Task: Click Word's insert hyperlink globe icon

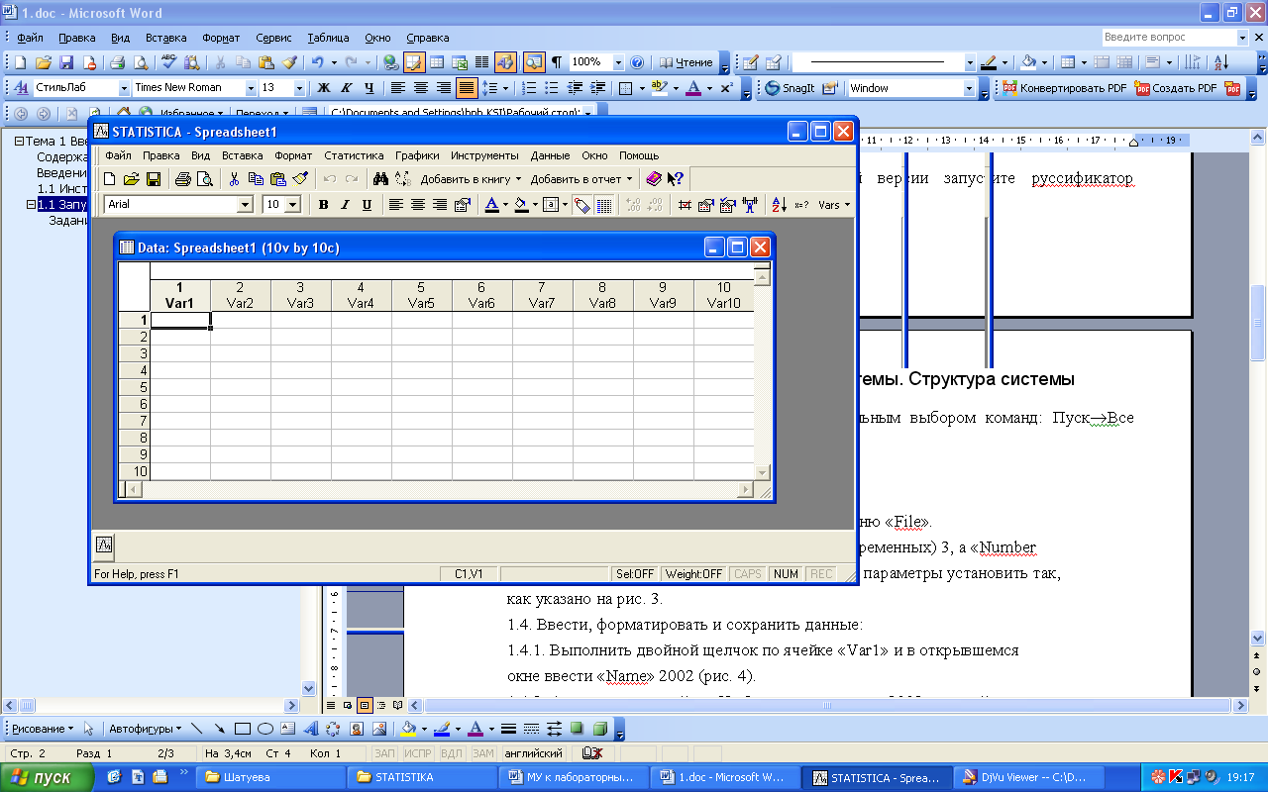Action: click(390, 61)
